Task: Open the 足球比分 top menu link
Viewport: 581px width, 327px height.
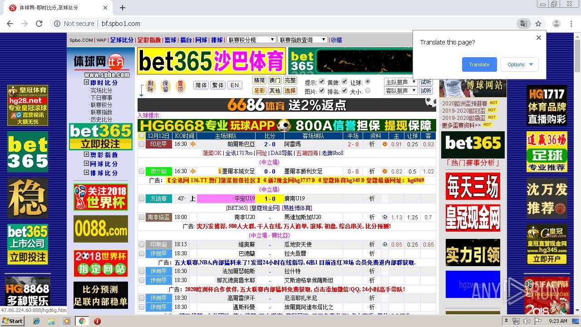Action: tap(122, 40)
